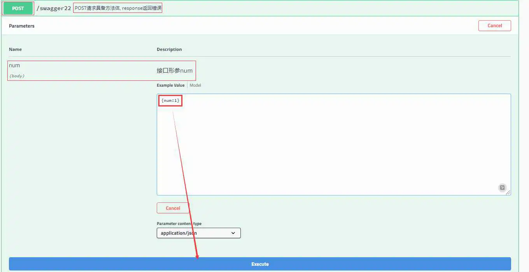
Task: Click the green POST method badge
Action: [x=18, y=8]
